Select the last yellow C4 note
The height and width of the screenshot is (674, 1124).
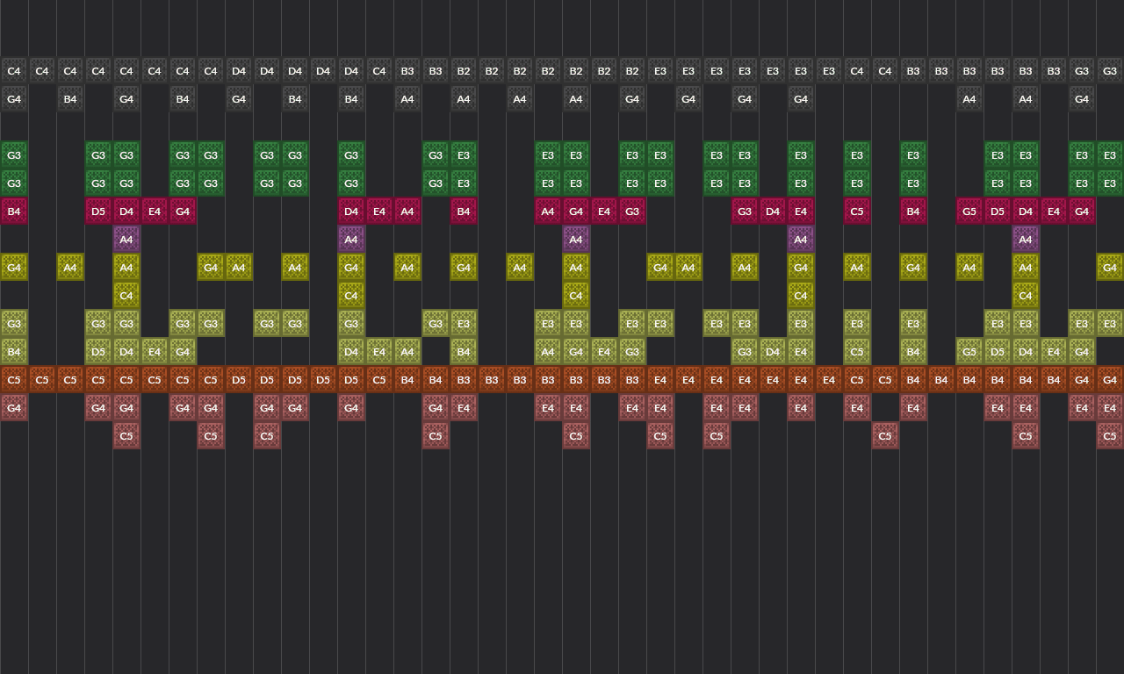click(1026, 295)
